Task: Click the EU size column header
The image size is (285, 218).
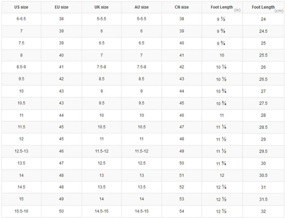Action: [x=61, y=7]
